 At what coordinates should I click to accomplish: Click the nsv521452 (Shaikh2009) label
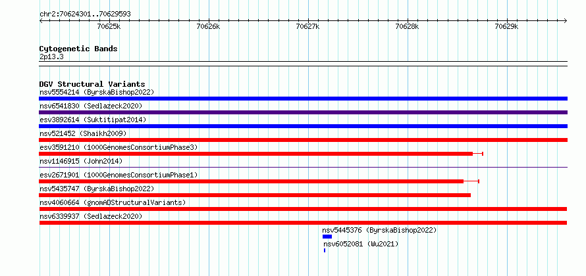pos(83,133)
